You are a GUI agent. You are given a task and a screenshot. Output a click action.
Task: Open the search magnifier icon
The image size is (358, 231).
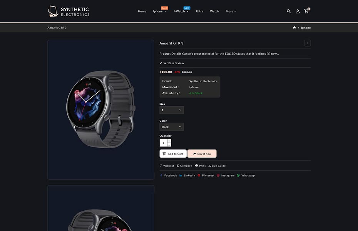click(289, 11)
